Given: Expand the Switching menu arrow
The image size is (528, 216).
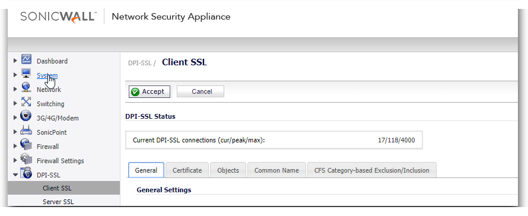Looking at the screenshot, I should click(x=15, y=104).
